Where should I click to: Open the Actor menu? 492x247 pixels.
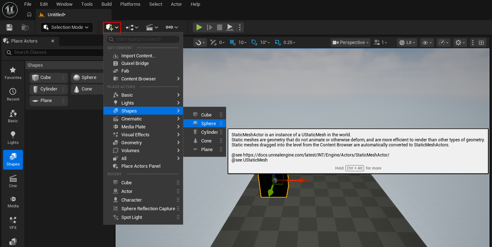coord(176,4)
